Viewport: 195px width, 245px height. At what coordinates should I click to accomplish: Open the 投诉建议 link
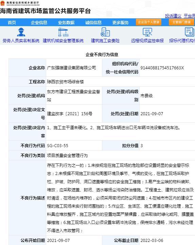[x=173, y=16]
